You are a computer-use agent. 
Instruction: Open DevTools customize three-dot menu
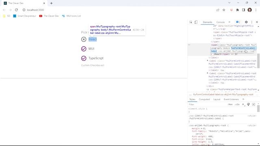pyautogui.click(x=252, y=22)
